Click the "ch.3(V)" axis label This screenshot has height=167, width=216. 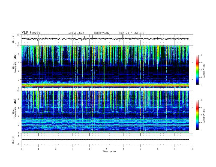(x=13, y=140)
